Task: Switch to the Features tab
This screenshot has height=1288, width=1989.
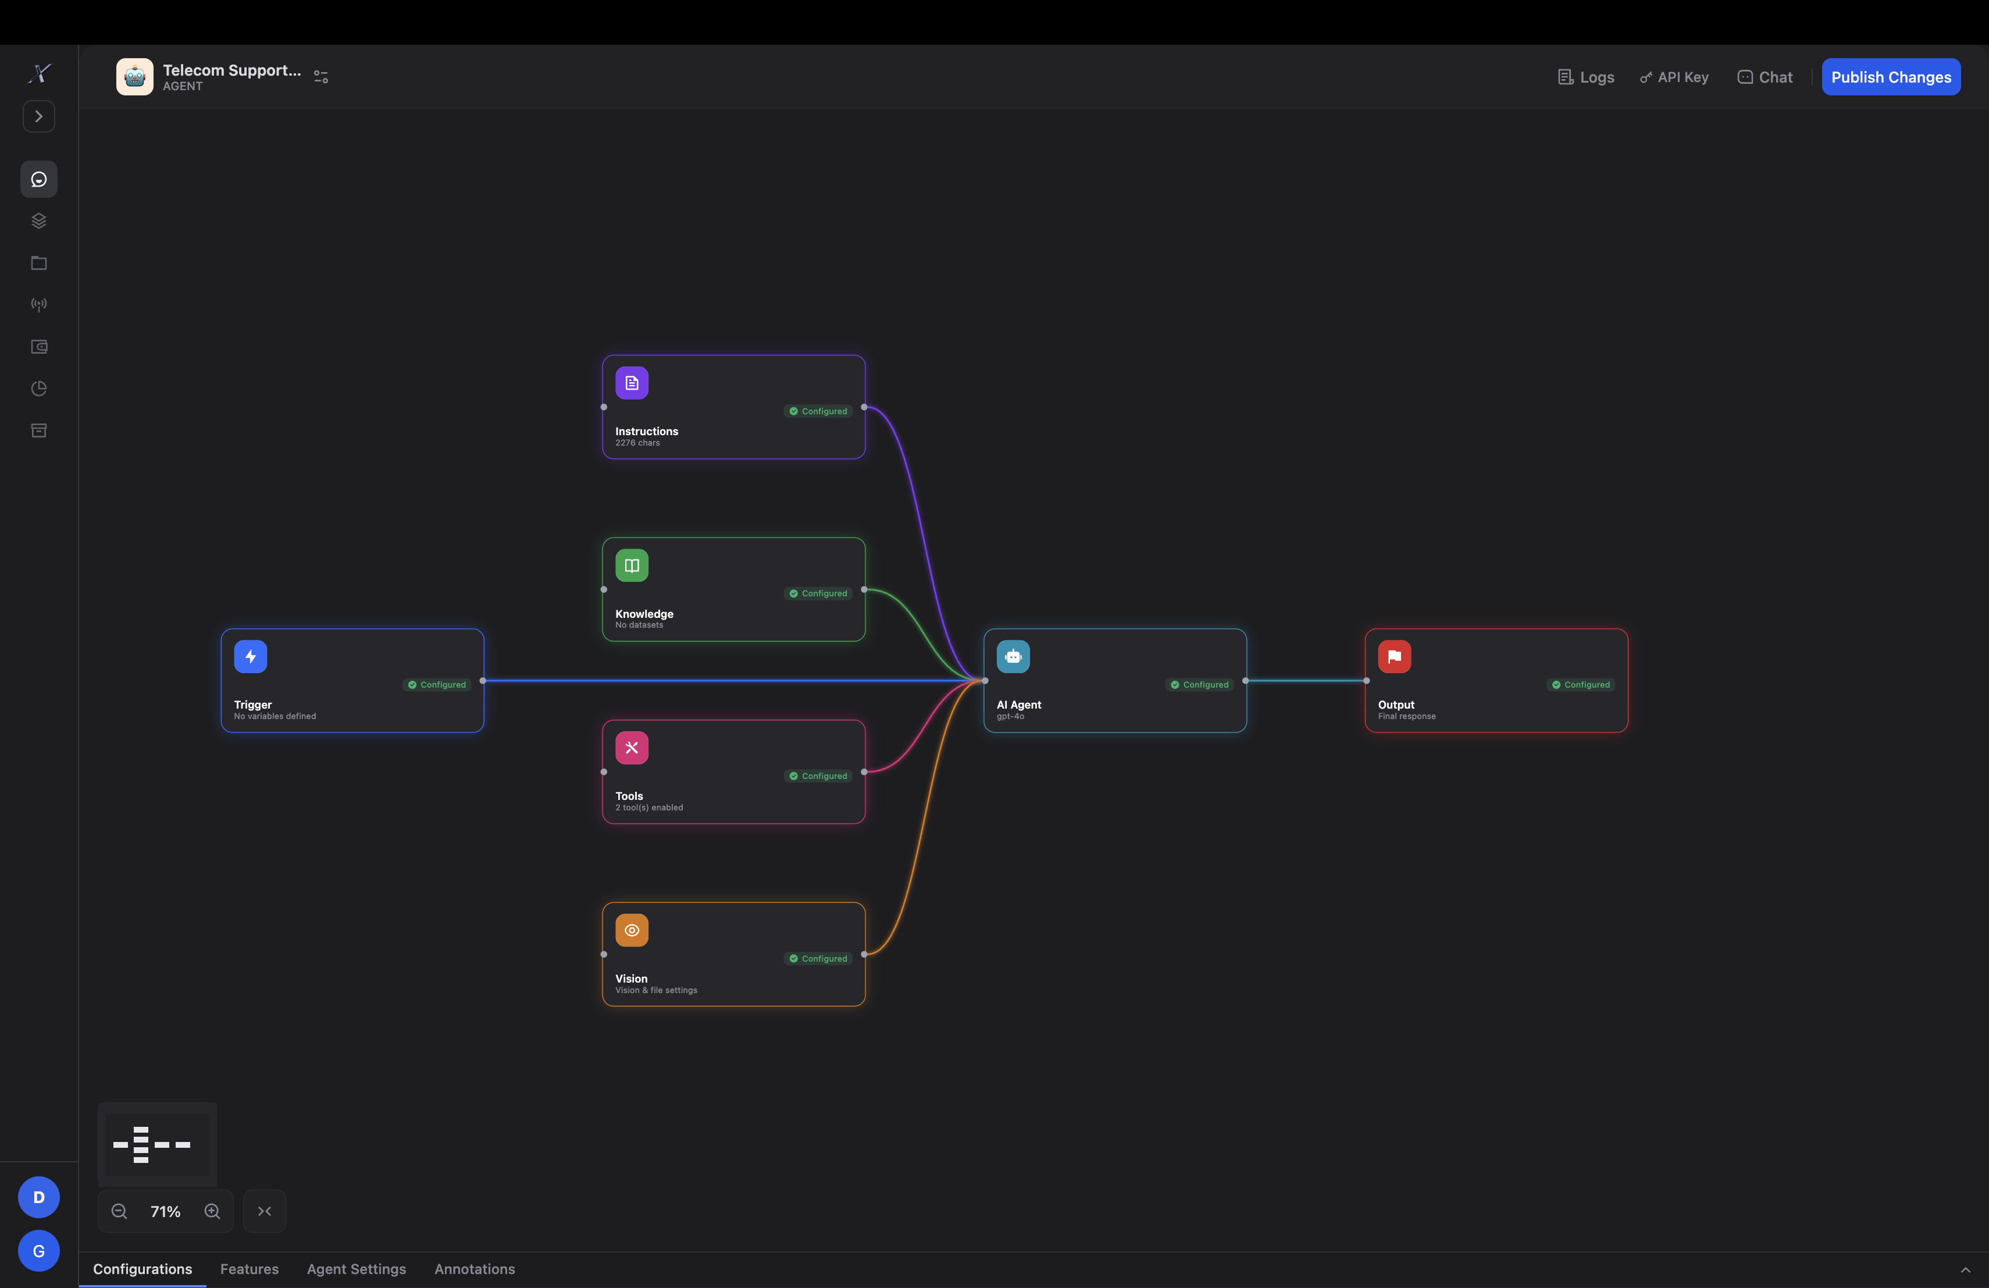Action: tap(249, 1269)
